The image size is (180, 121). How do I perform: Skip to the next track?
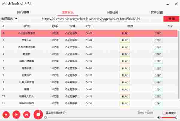(x=27, y=115)
